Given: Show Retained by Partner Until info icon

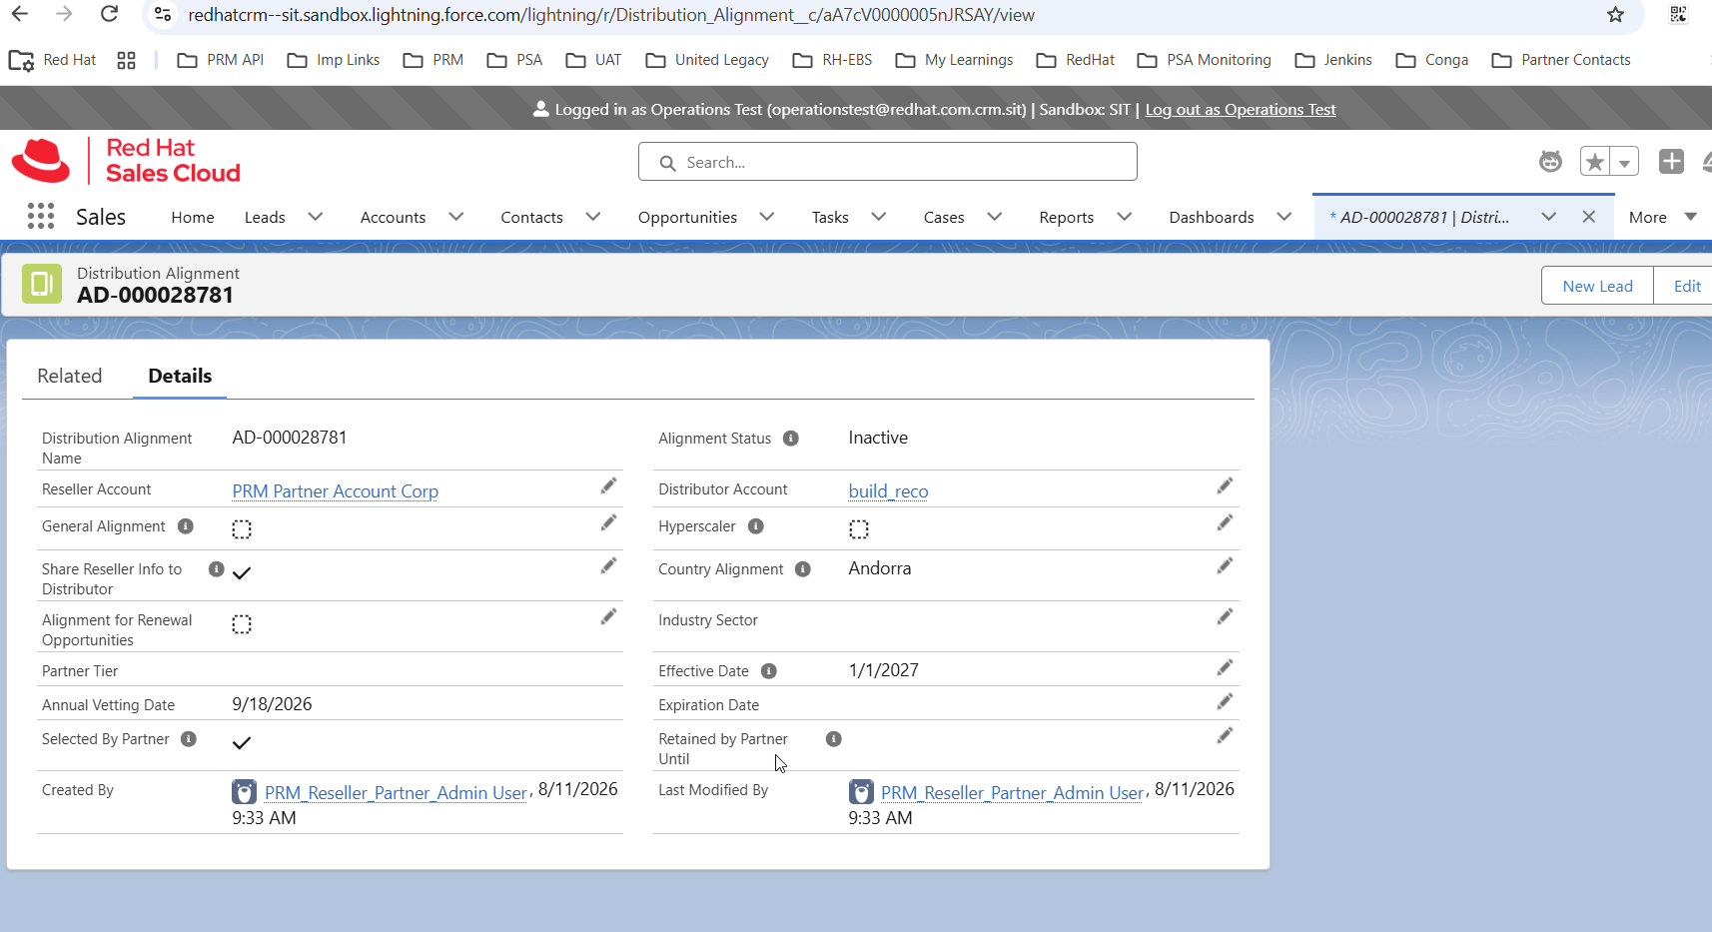Looking at the screenshot, I should 834,739.
